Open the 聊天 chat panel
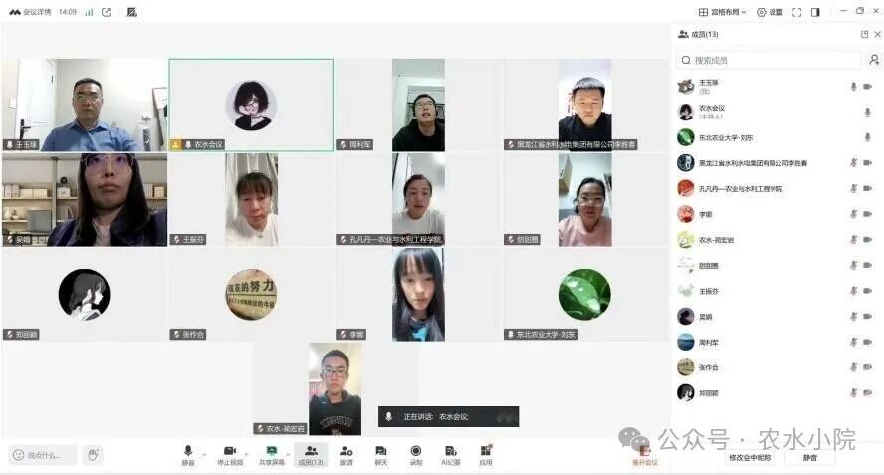This screenshot has height=475, width=884. click(x=381, y=452)
